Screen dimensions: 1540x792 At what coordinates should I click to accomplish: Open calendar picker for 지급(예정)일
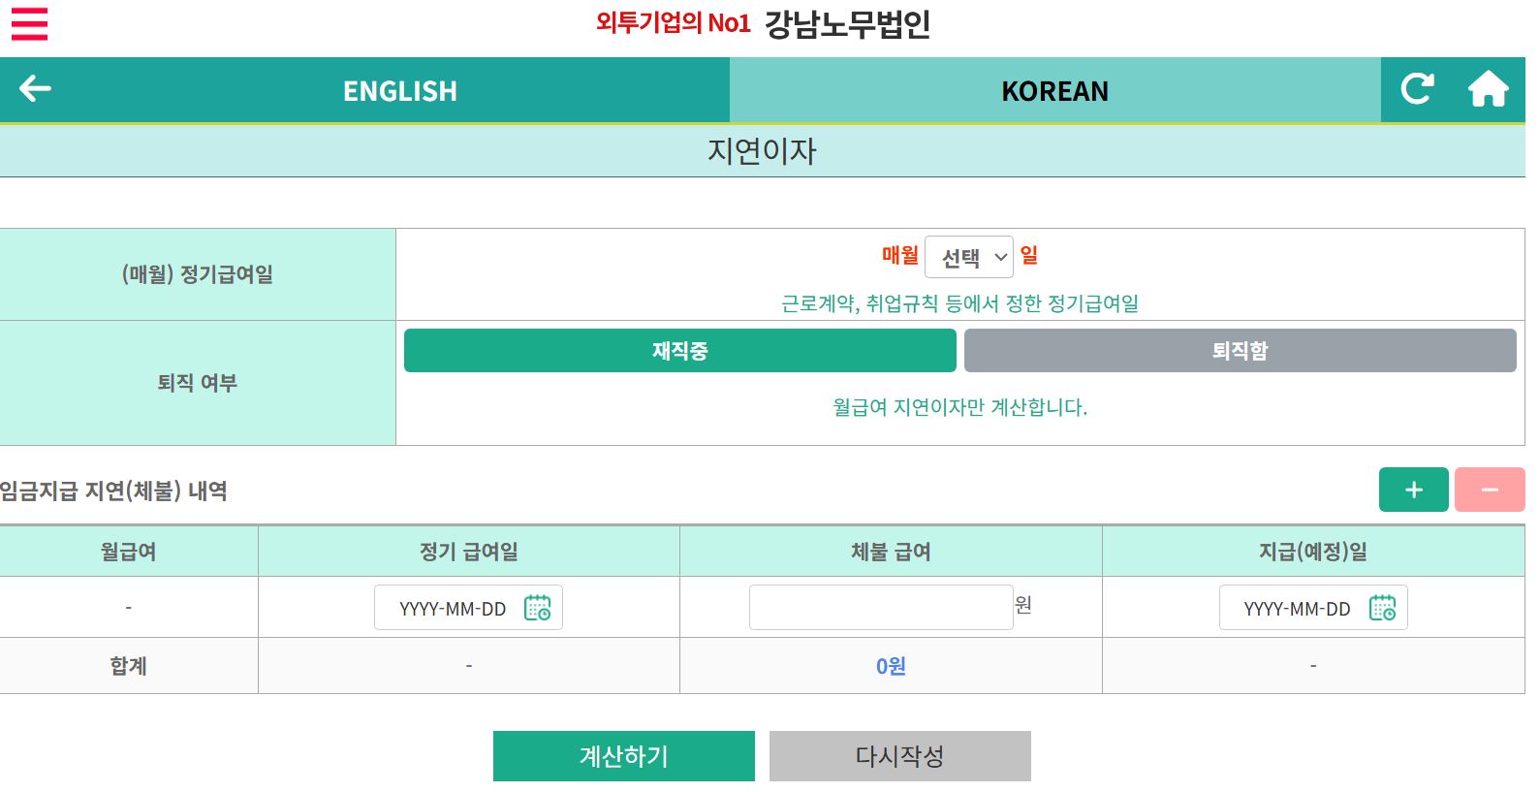click(x=1382, y=608)
